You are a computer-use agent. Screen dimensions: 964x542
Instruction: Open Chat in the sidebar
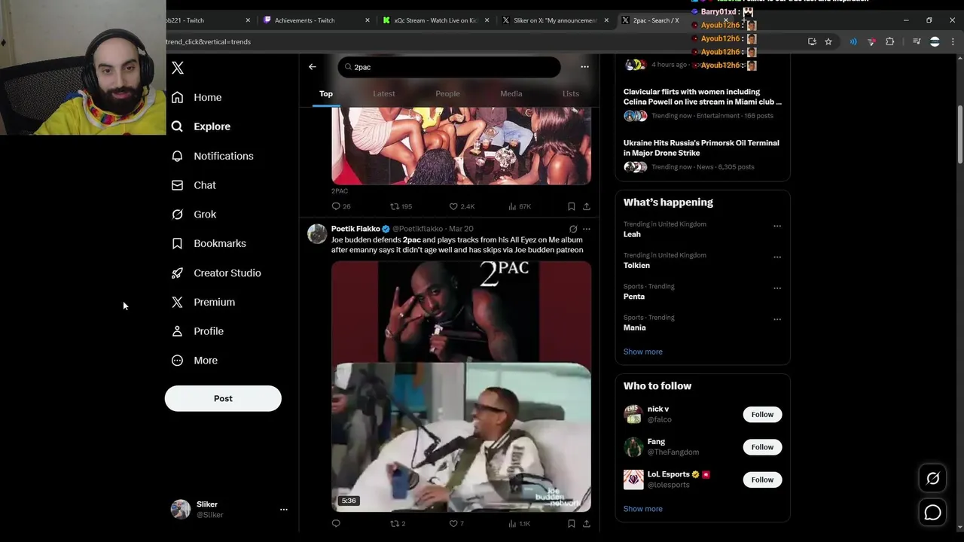coord(194,185)
